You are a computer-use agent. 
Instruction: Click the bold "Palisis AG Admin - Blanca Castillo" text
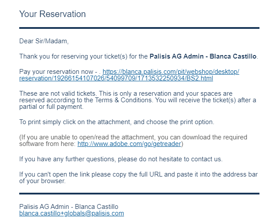(203, 56)
